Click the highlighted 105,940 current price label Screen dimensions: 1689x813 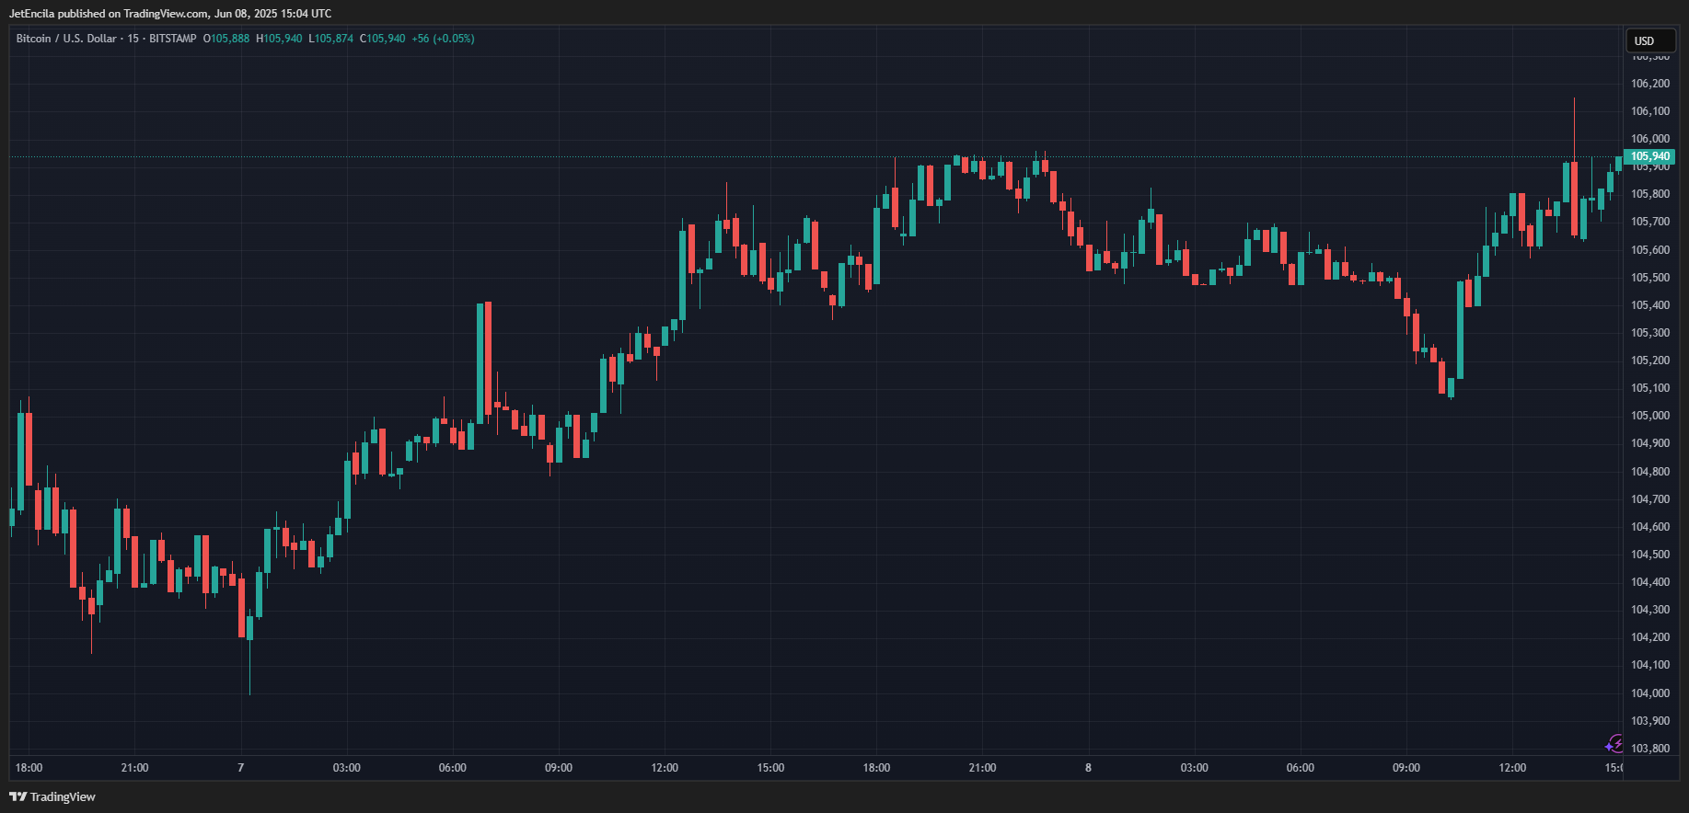pos(1649,156)
